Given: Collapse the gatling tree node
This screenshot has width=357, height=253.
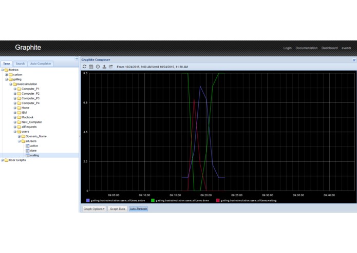Looking at the screenshot, I should 7,79.
